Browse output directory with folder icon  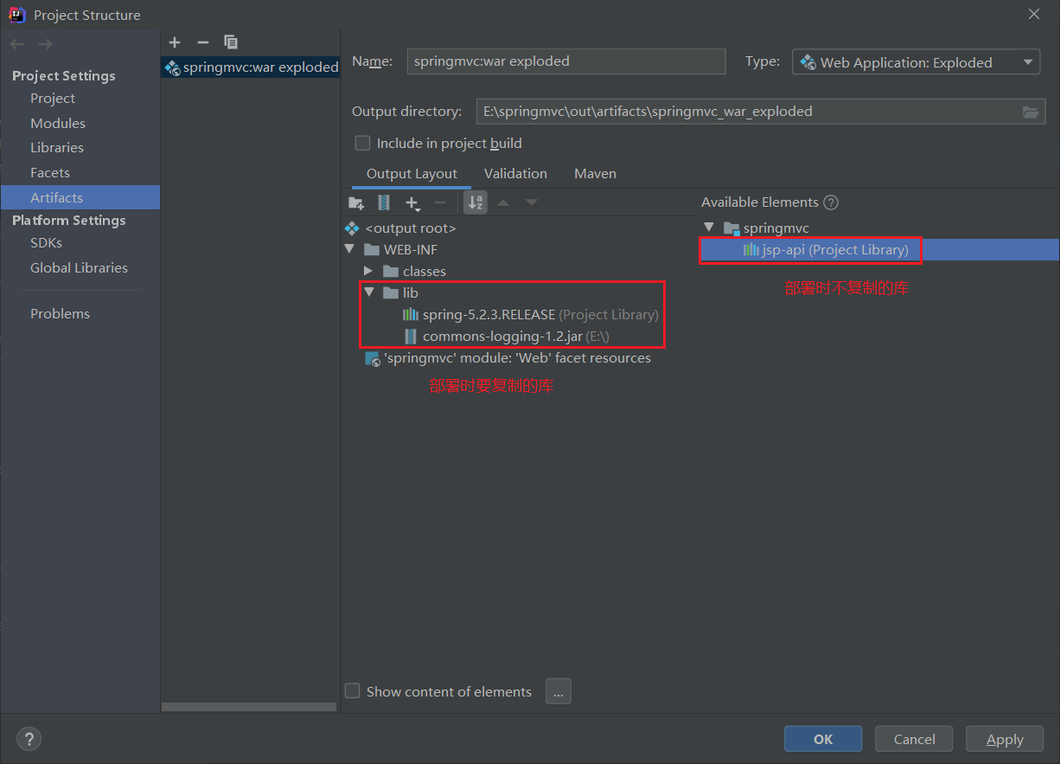click(x=1030, y=112)
